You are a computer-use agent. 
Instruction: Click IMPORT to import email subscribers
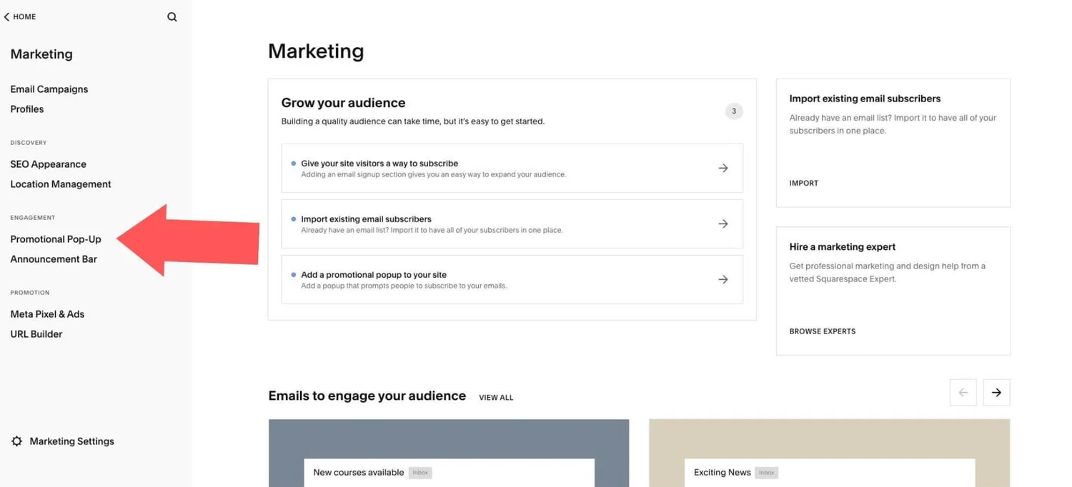[x=803, y=183]
